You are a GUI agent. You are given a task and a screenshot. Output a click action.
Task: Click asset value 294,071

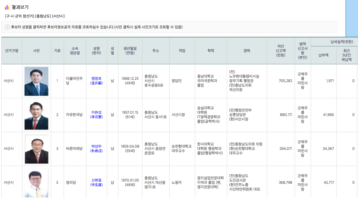point(286,148)
